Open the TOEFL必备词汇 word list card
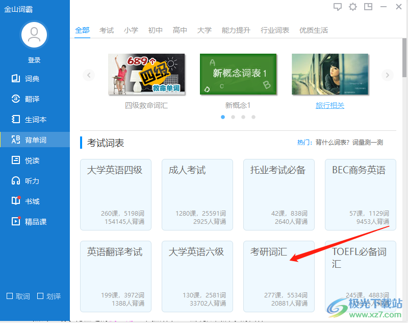The width and height of the screenshot is (408, 323). point(361,276)
